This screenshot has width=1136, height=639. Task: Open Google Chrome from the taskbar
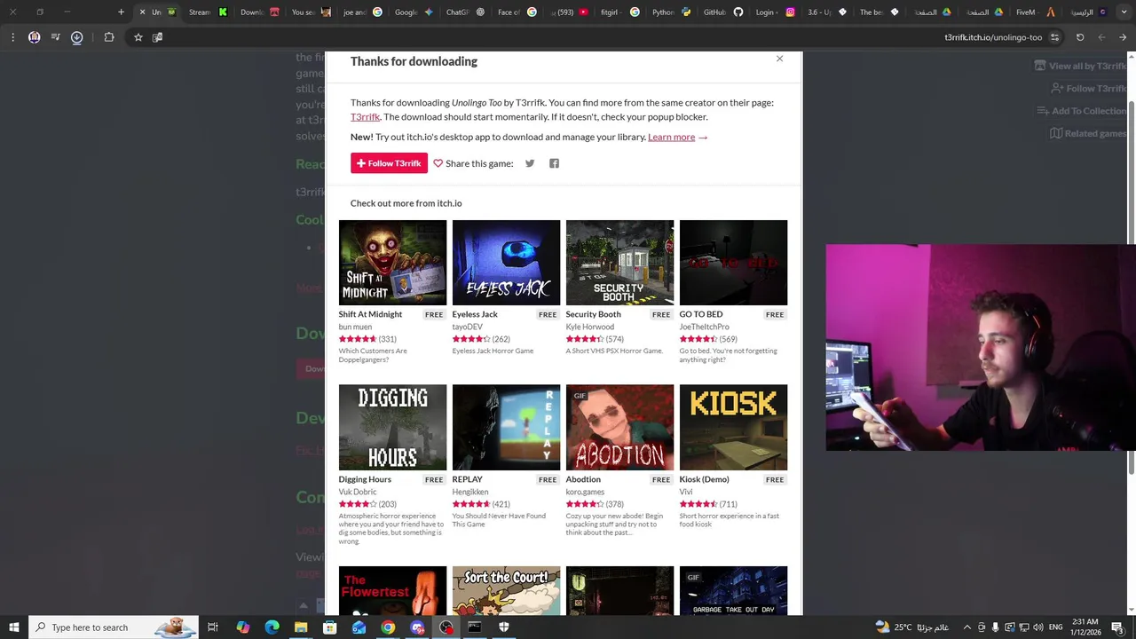(x=388, y=627)
